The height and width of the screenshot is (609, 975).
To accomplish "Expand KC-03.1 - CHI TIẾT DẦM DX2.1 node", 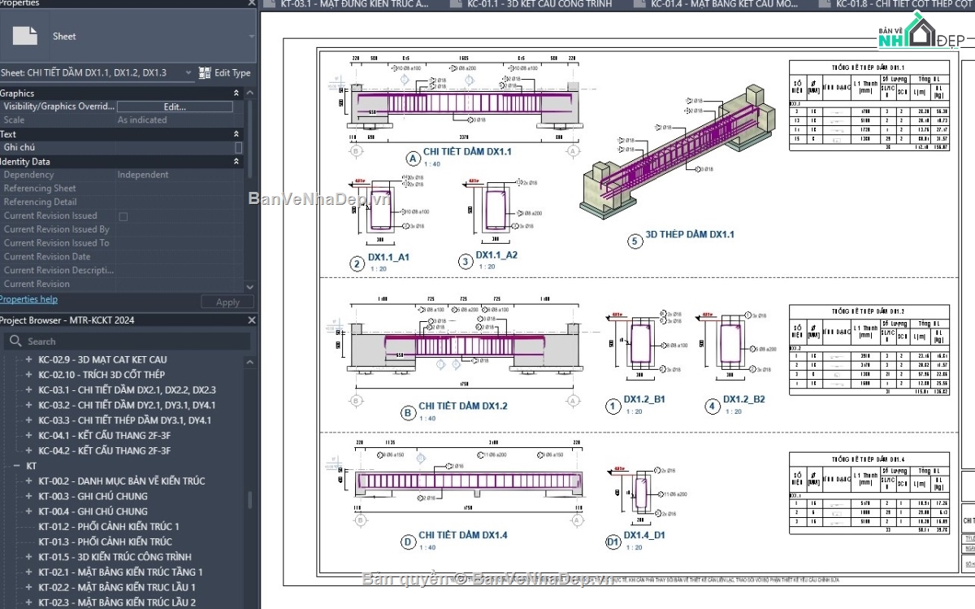I will point(29,390).
